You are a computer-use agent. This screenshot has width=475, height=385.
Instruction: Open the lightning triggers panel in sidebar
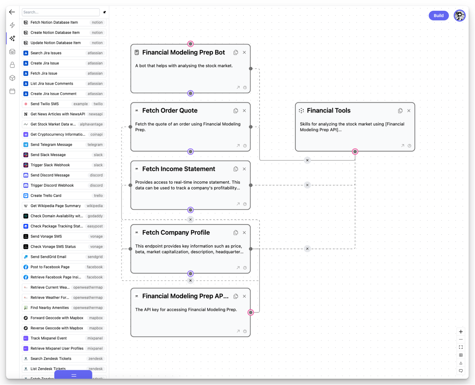click(12, 25)
